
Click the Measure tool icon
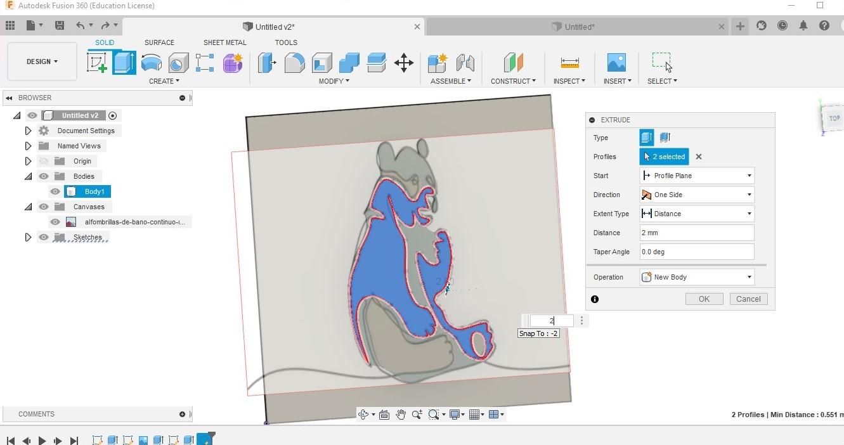point(569,63)
